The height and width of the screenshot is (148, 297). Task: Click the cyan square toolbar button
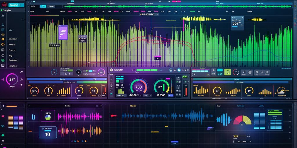220,70
